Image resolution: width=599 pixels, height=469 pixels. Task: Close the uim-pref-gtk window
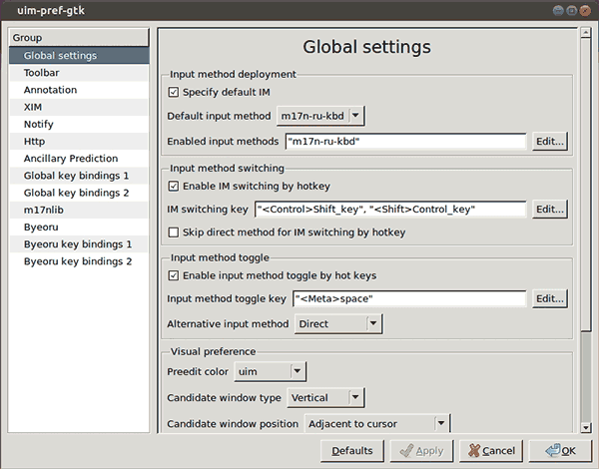[585, 10]
